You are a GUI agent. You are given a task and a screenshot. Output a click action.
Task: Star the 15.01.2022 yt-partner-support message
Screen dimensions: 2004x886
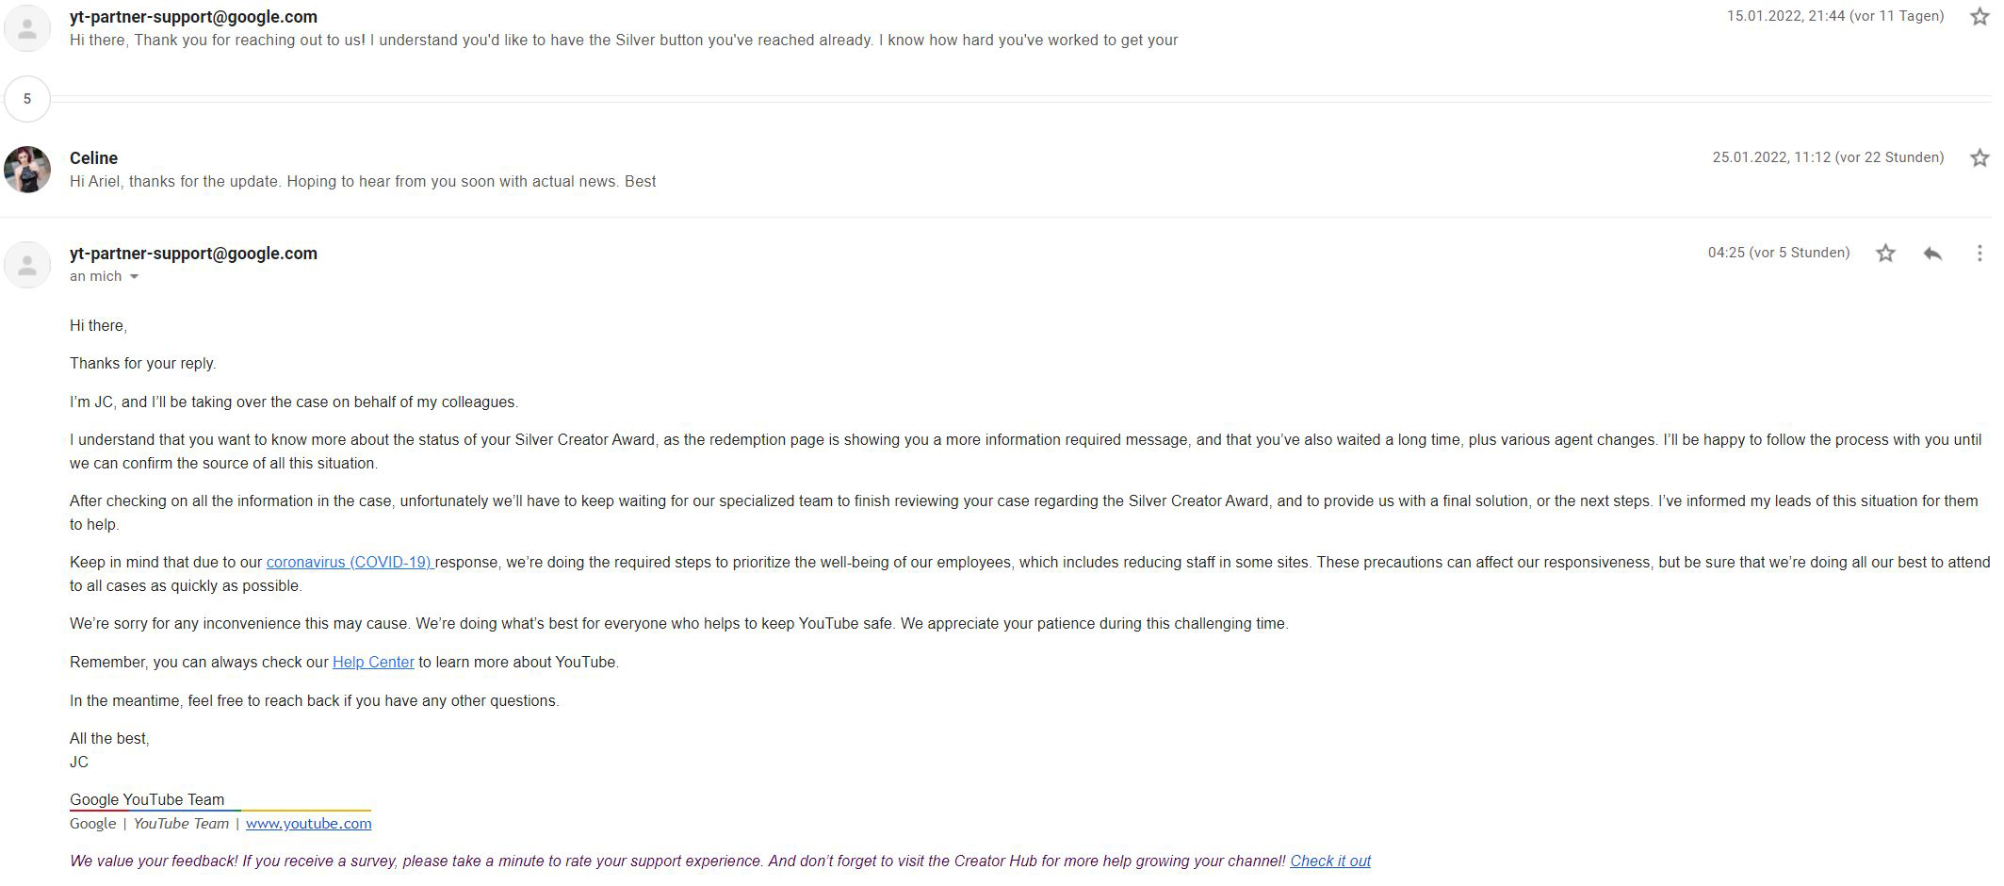coord(1980,17)
